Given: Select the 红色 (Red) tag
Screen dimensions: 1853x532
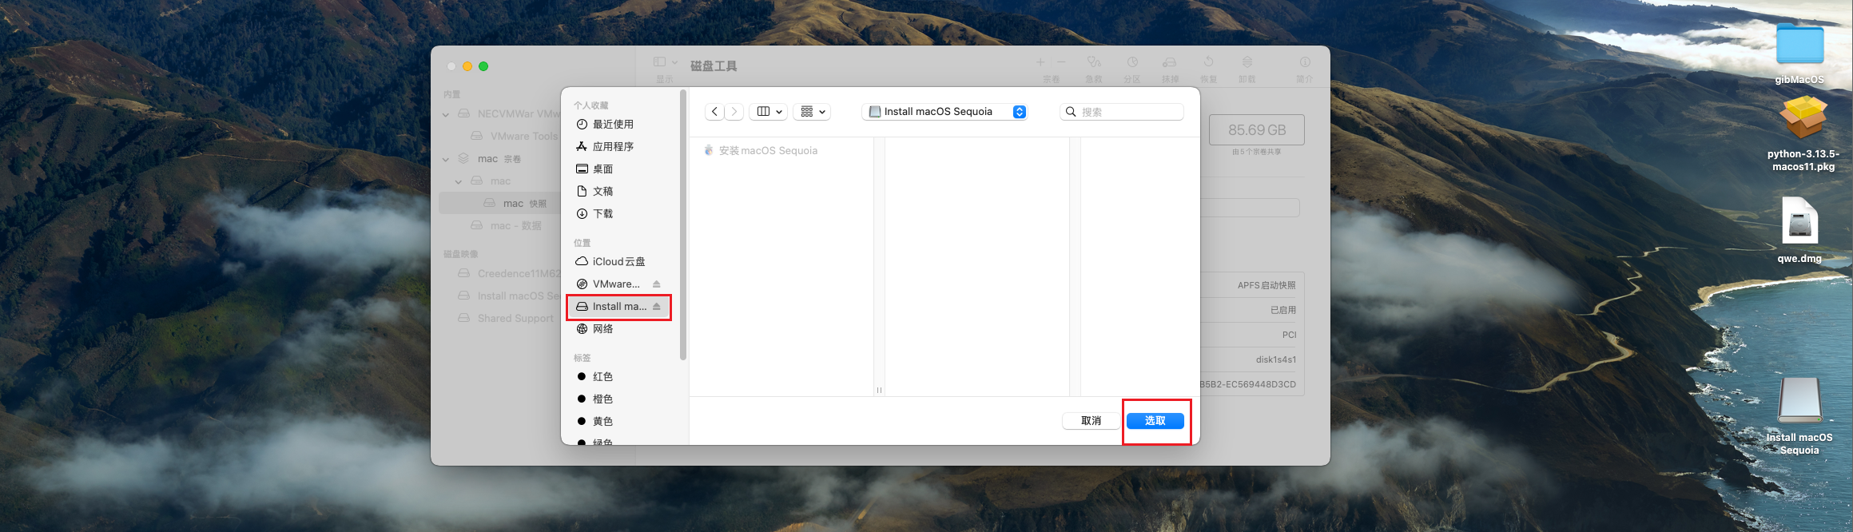Looking at the screenshot, I should point(594,376).
